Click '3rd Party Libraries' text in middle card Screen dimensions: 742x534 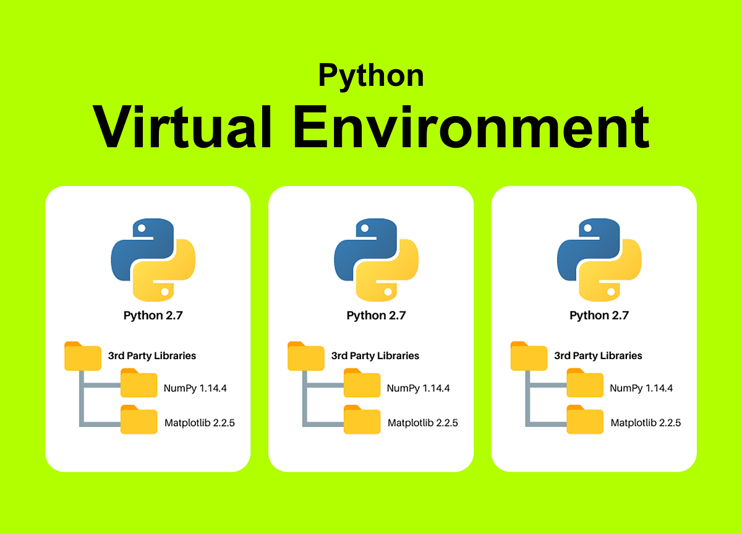[x=375, y=356]
